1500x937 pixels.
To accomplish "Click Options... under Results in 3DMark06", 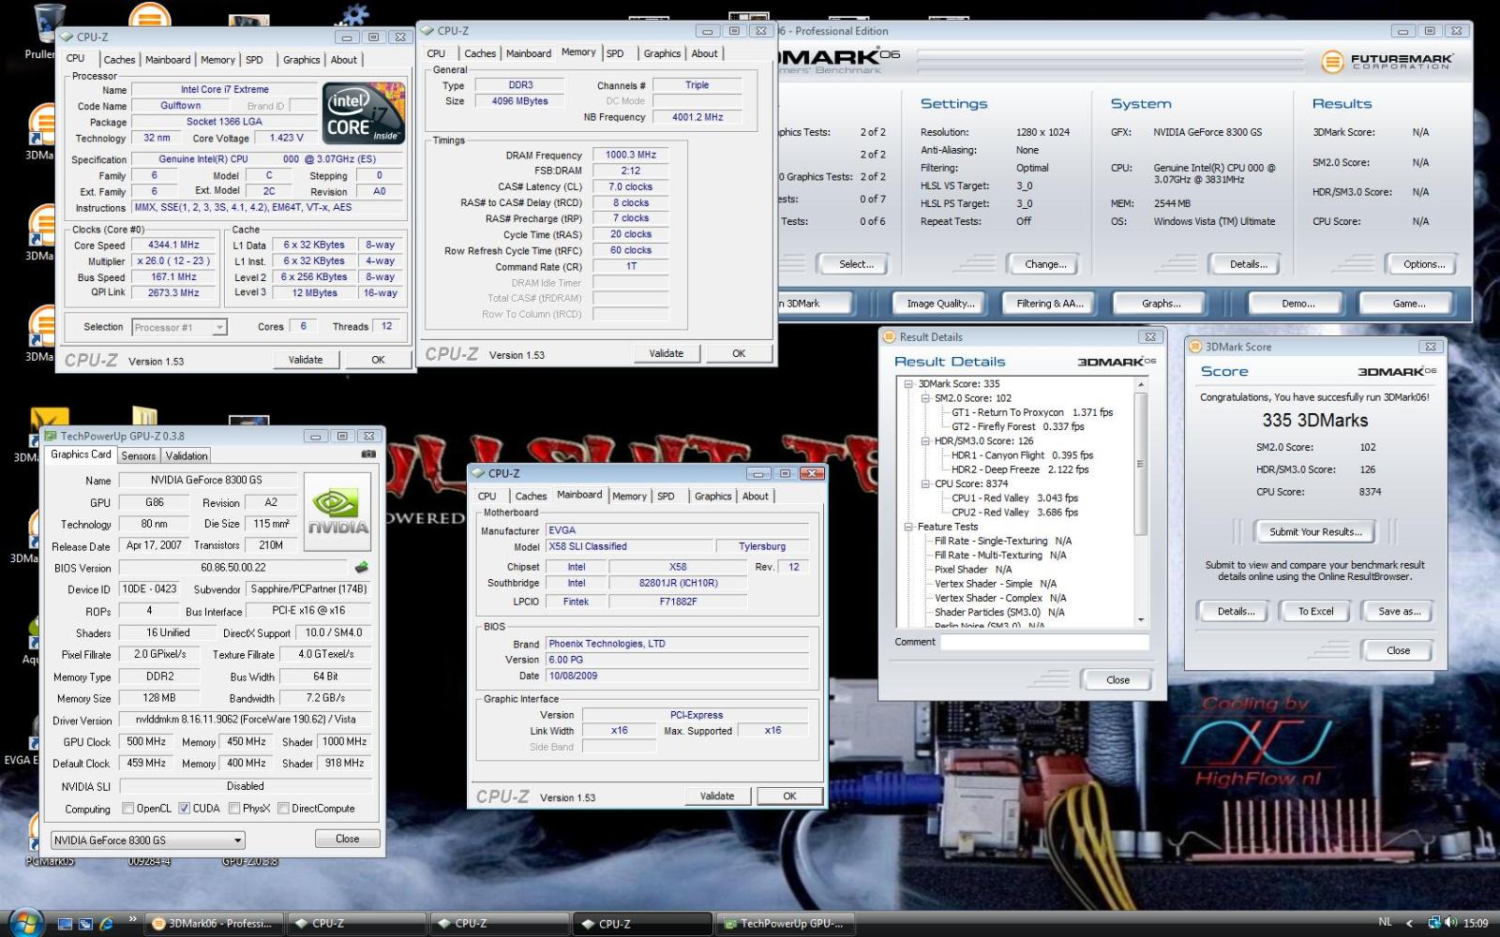I will [1424, 264].
